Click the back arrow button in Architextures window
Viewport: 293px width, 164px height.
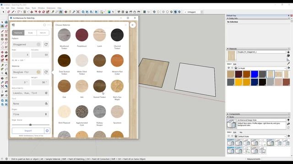coord(133,25)
